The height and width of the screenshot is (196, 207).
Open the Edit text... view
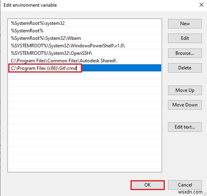tap(185, 127)
